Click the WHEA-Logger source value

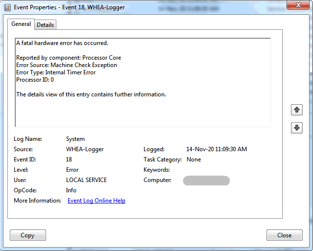(85, 149)
